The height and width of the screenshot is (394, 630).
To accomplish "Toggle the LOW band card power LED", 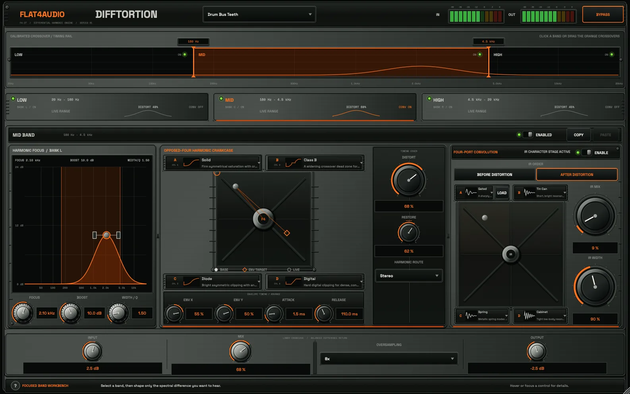I will 13,99.
